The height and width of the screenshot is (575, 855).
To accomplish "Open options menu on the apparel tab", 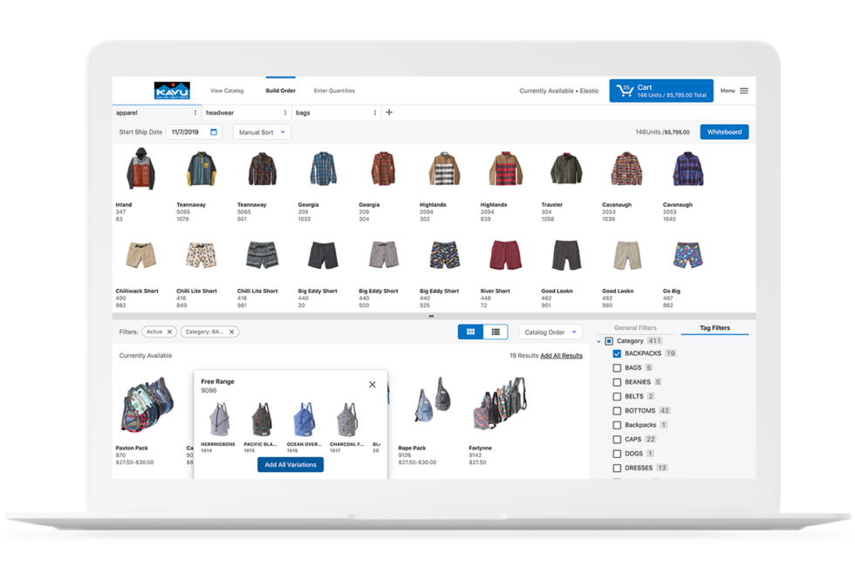I will pyautogui.click(x=195, y=112).
